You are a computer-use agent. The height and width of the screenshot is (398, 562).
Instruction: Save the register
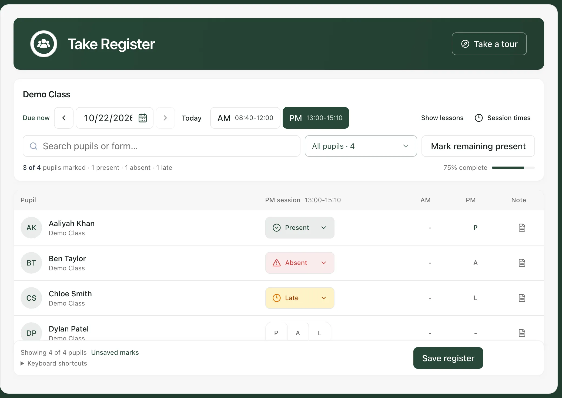click(x=448, y=358)
